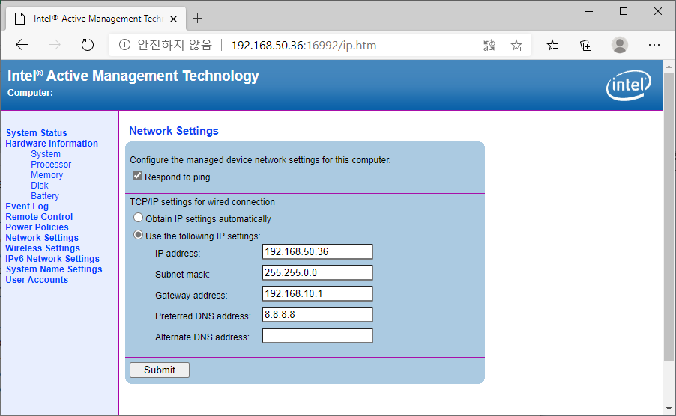The width and height of the screenshot is (676, 416).
Task: Open Network Settings sidebar link
Action: click(42, 237)
